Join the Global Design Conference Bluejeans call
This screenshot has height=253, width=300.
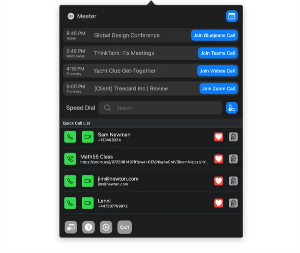point(214,35)
